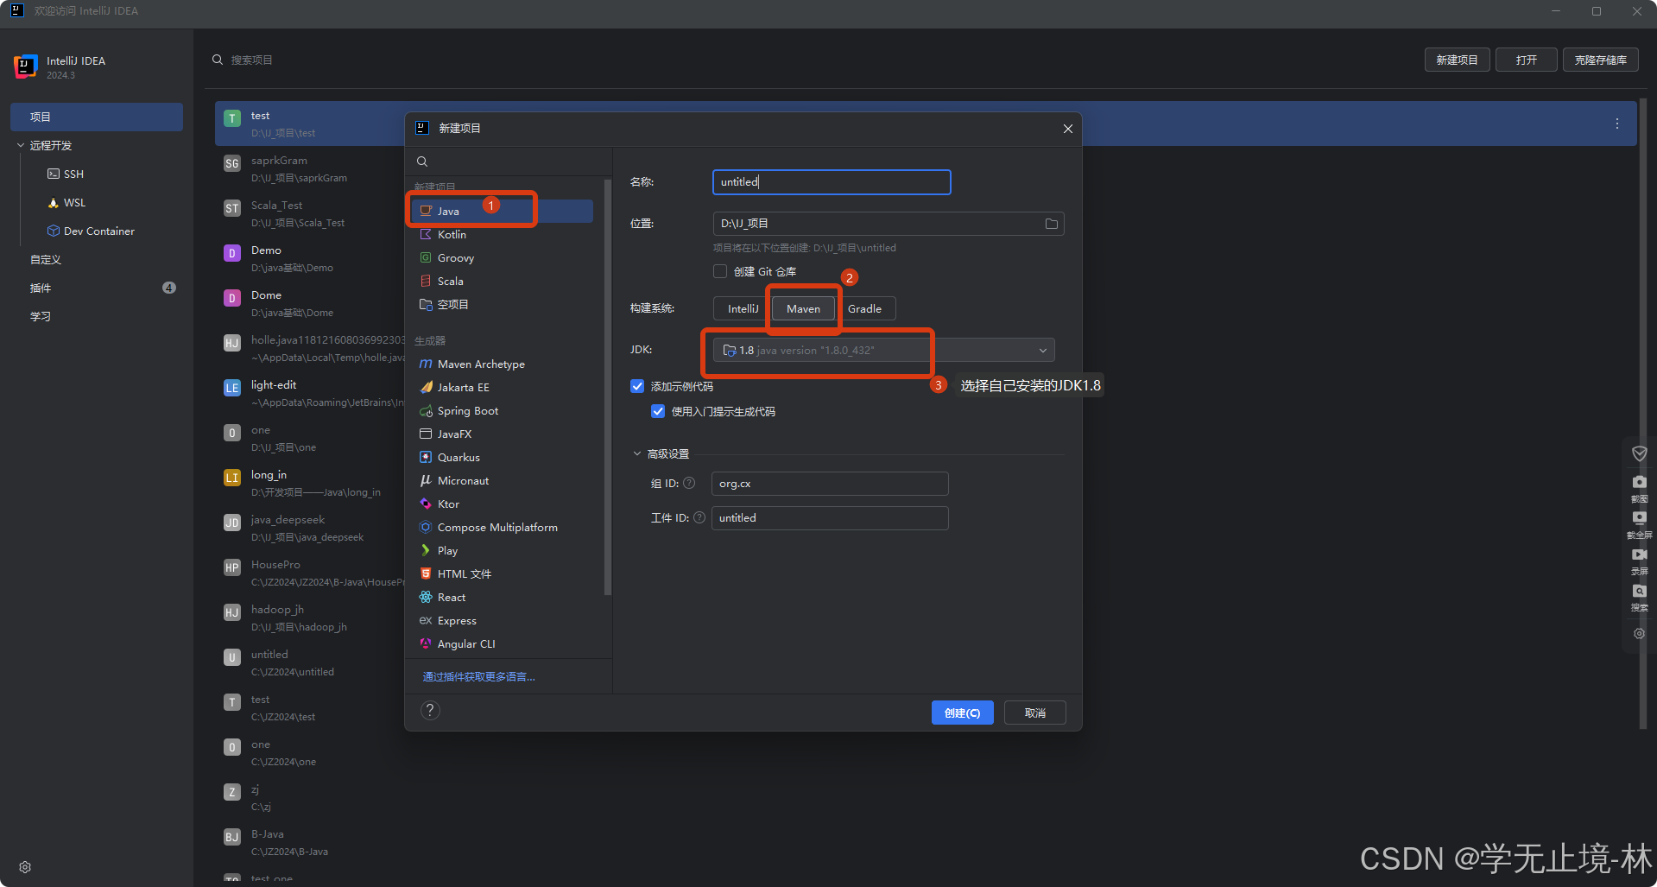Open group ID help tooltip icon
The height and width of the screenshot is (887, 1657).
click(x=689, y=484)
